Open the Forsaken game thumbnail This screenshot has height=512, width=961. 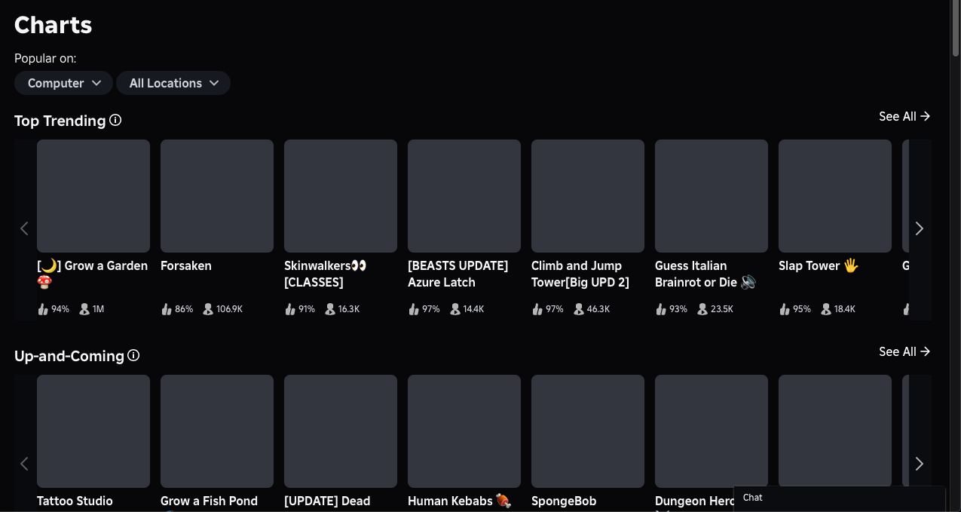(217, 196)
